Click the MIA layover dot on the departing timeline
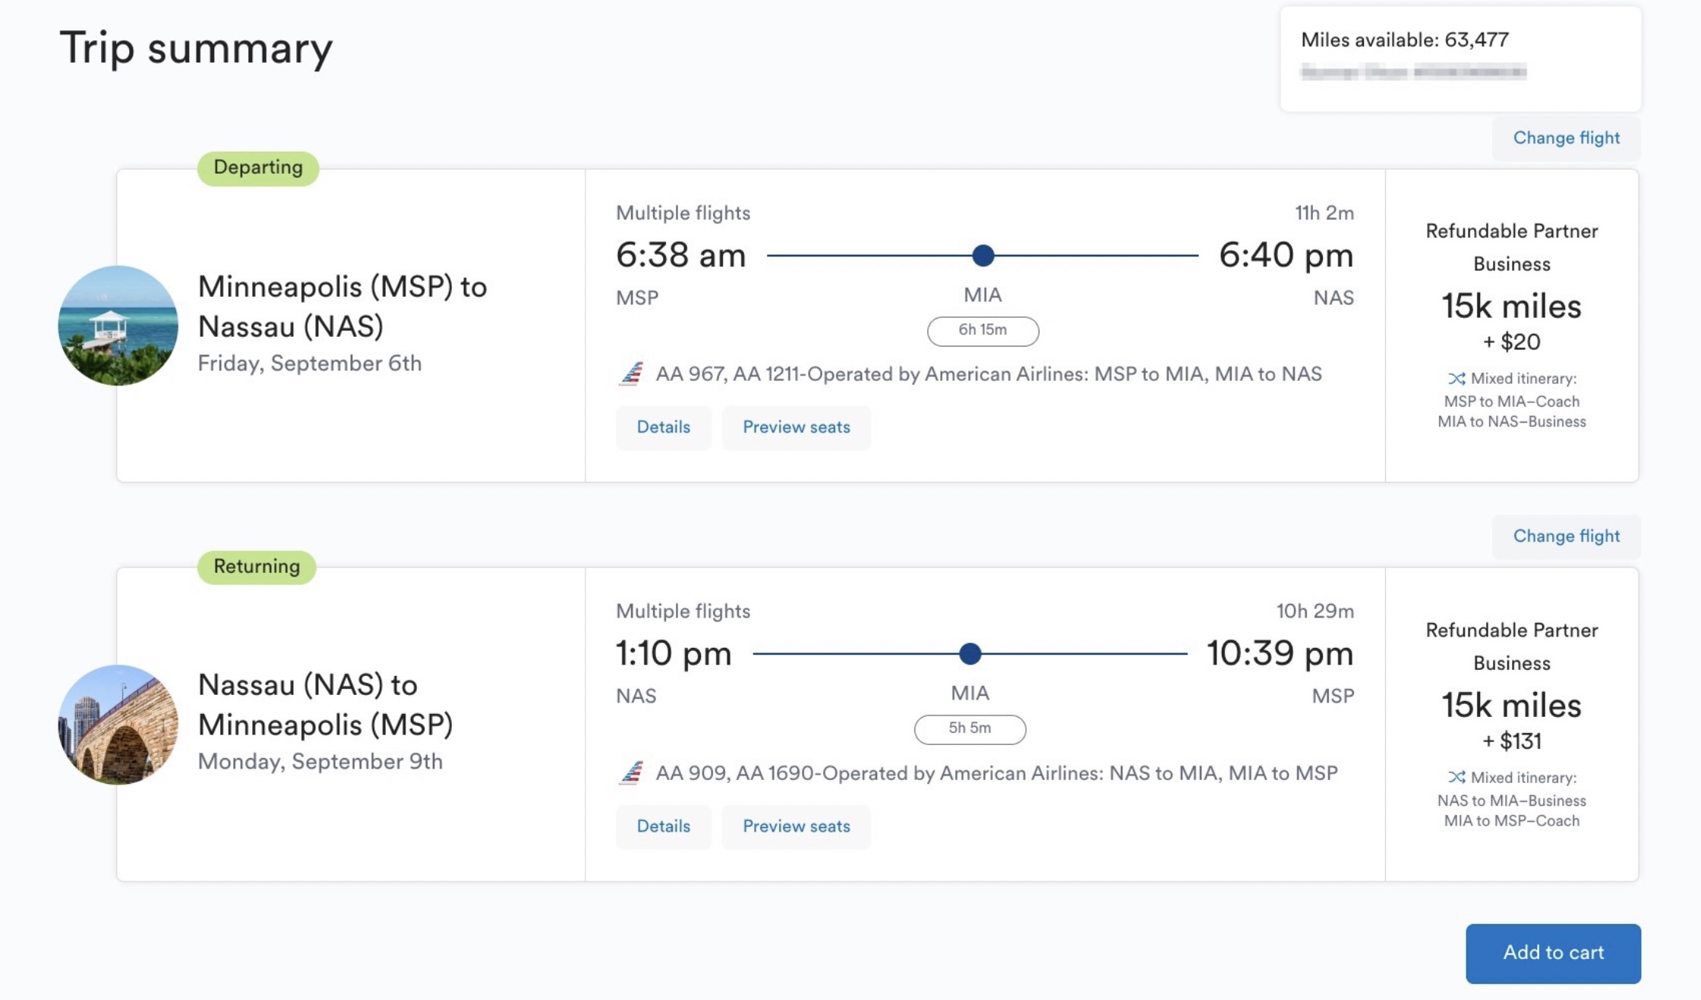The image size is (1701, 1000). [983, 256]
